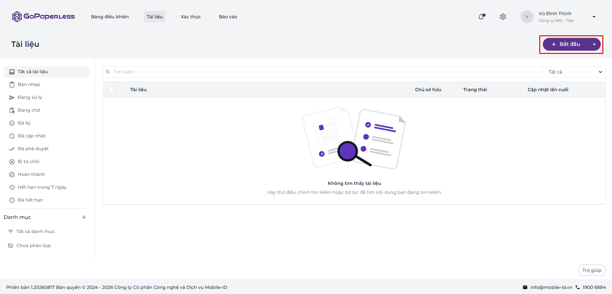Click the 'Tất cả tài liệu' inbox icon

[x=12, y=72]
